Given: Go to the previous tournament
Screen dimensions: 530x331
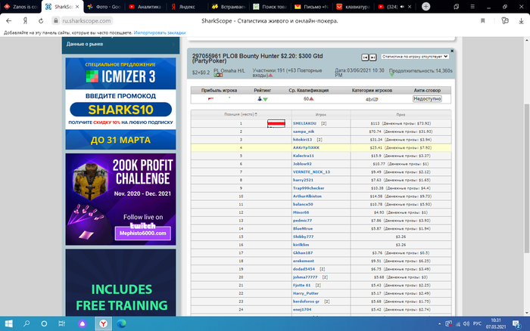Looking at the screenshot, I should pos(365,57).
